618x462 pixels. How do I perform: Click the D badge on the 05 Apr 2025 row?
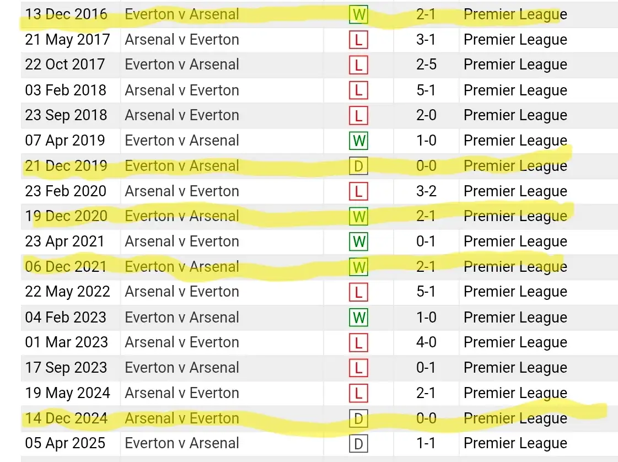point(358,443)
